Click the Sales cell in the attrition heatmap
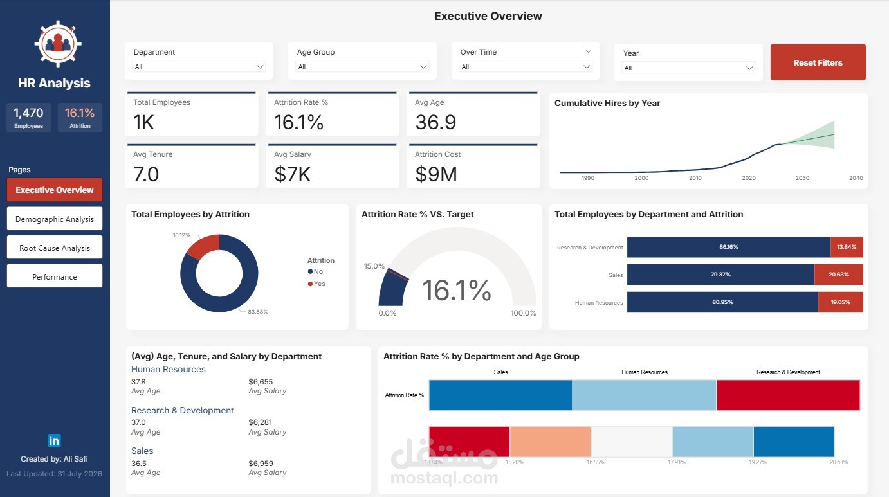The width and height of the screenshot is (889, 497). (500, 395)
